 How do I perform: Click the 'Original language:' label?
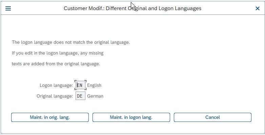[x=55, y=96]
